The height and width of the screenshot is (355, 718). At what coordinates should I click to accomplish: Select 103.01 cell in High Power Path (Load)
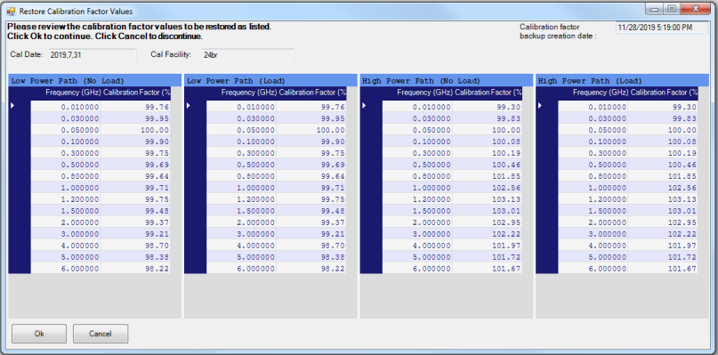pos(663,211)
